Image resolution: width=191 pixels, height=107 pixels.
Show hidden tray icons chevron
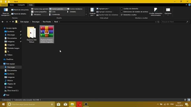[x=158, y=104]
